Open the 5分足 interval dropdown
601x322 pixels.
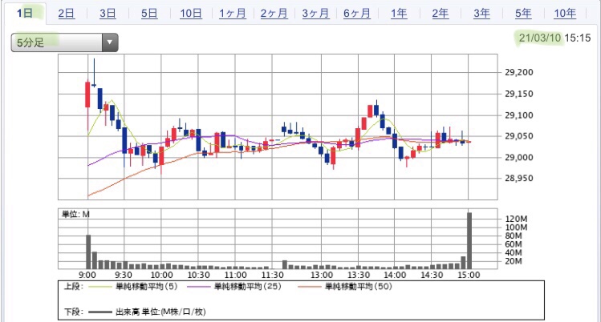[x=64, y=42]
